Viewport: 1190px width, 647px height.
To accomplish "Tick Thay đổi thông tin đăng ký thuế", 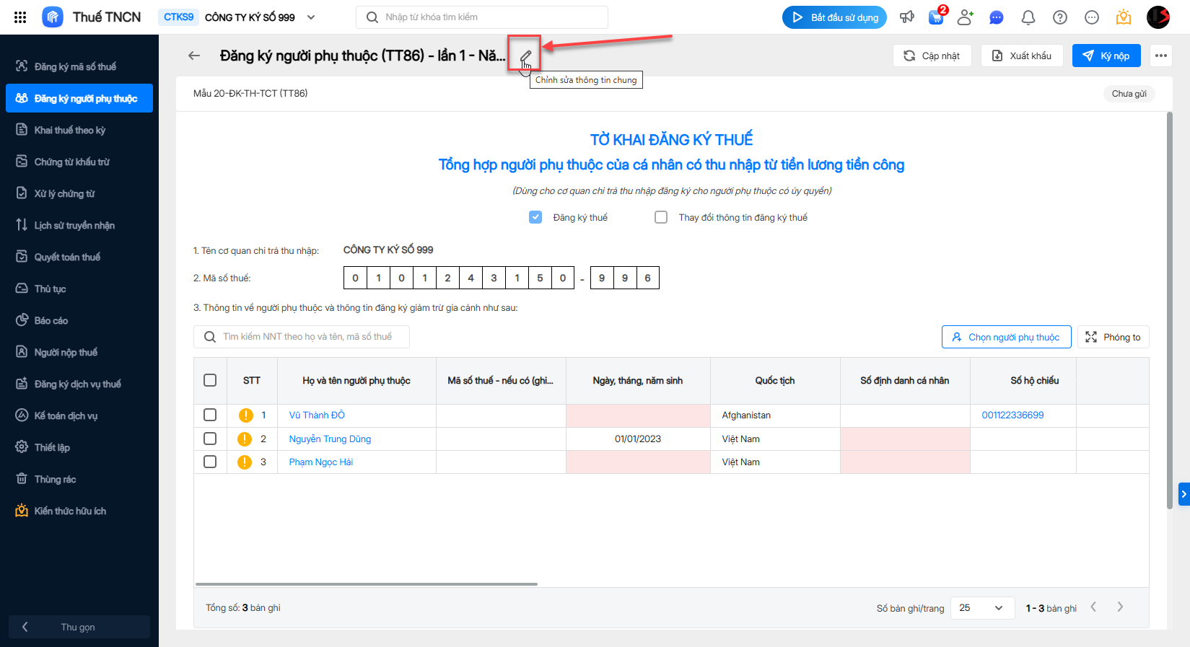I will pos(661,217).
